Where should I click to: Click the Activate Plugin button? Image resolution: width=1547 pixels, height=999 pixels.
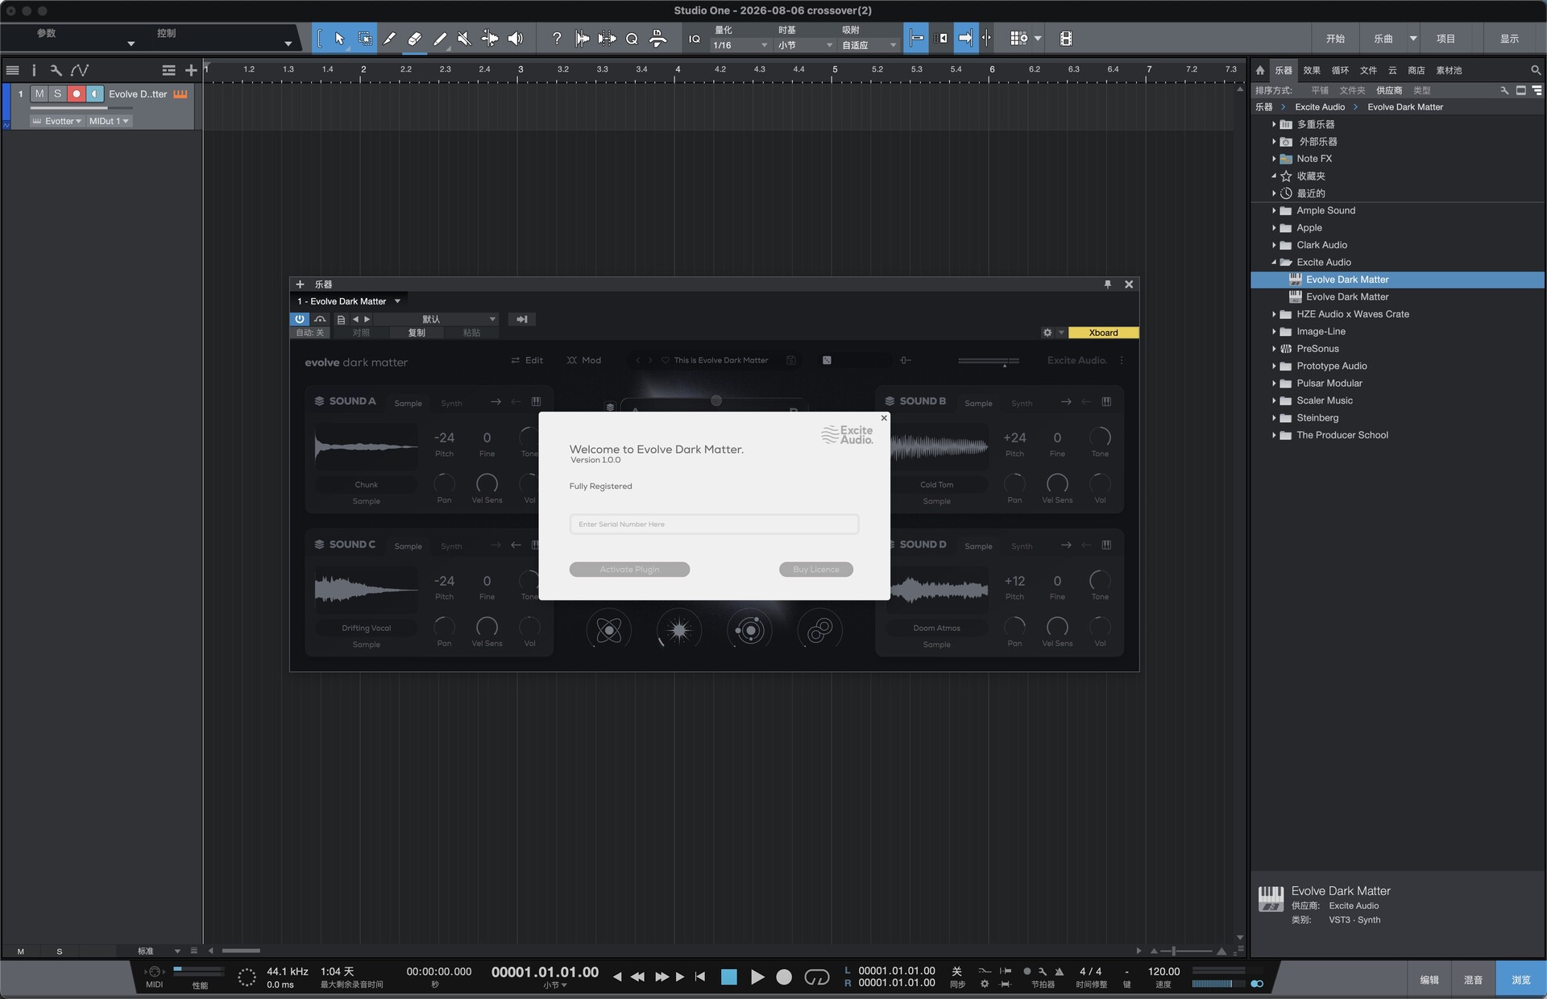click(x=629, y=570)
